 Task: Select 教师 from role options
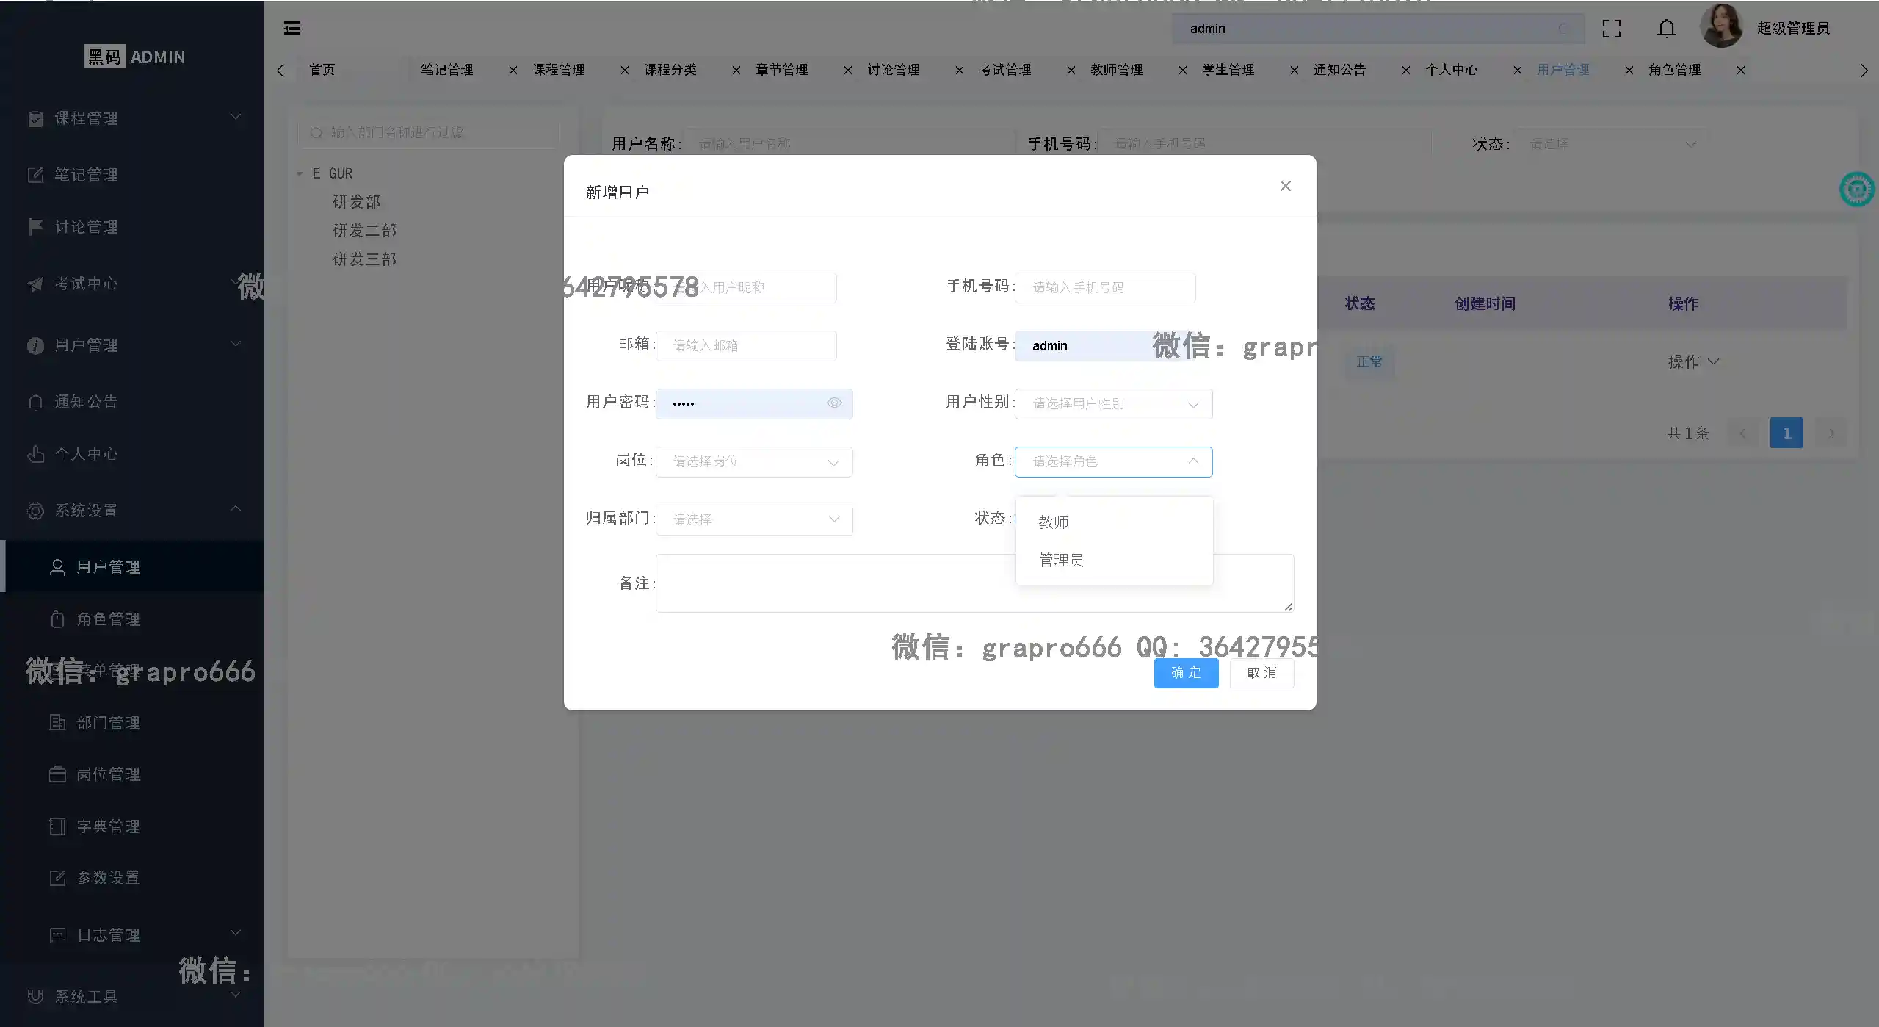pyautogui.click(x=1054, y=522)
